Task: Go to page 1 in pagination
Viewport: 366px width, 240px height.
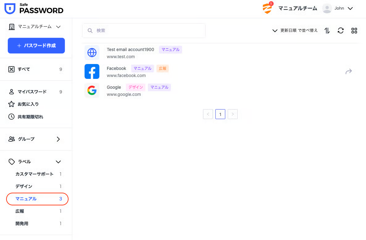Action: 220,114
